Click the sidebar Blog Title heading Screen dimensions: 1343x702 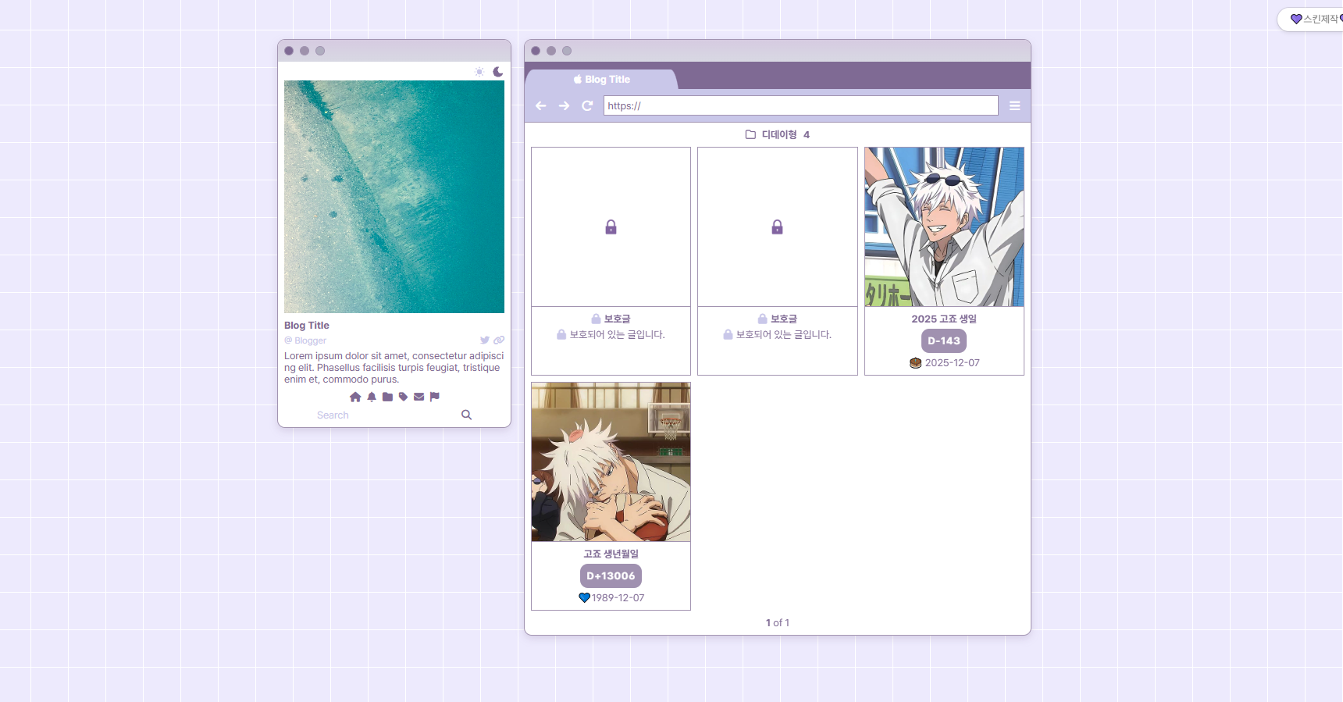coord(307,326)
